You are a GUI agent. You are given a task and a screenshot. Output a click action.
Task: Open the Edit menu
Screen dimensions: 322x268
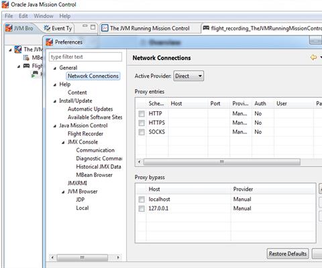23,16
